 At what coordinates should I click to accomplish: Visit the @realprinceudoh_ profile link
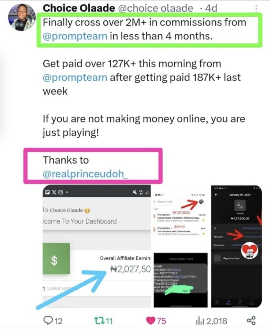pyautogui.click(x=85, y=174)
